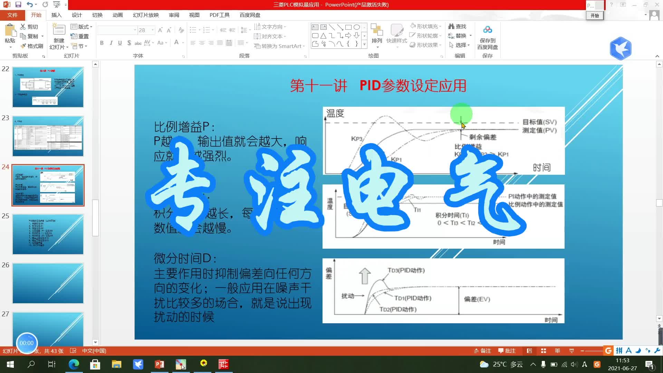Select slide 23 thumbnail

click(x=48, y=136)
